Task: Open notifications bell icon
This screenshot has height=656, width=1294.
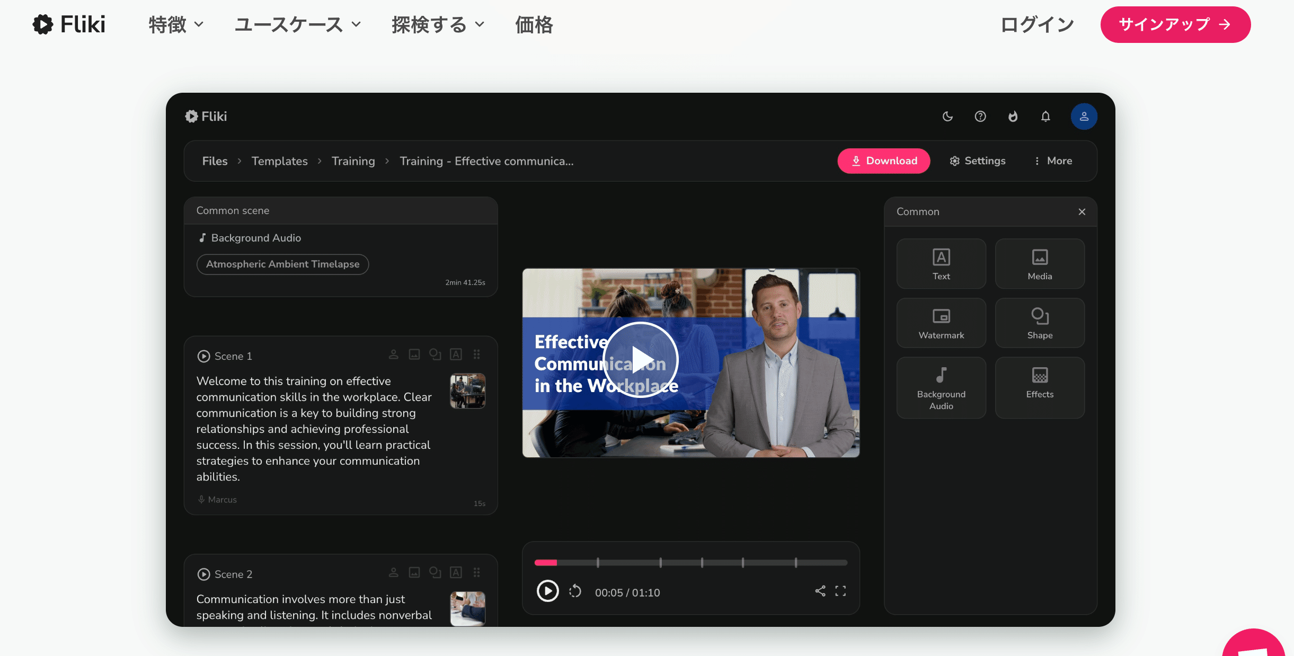Action: [x=1045, y=117]
